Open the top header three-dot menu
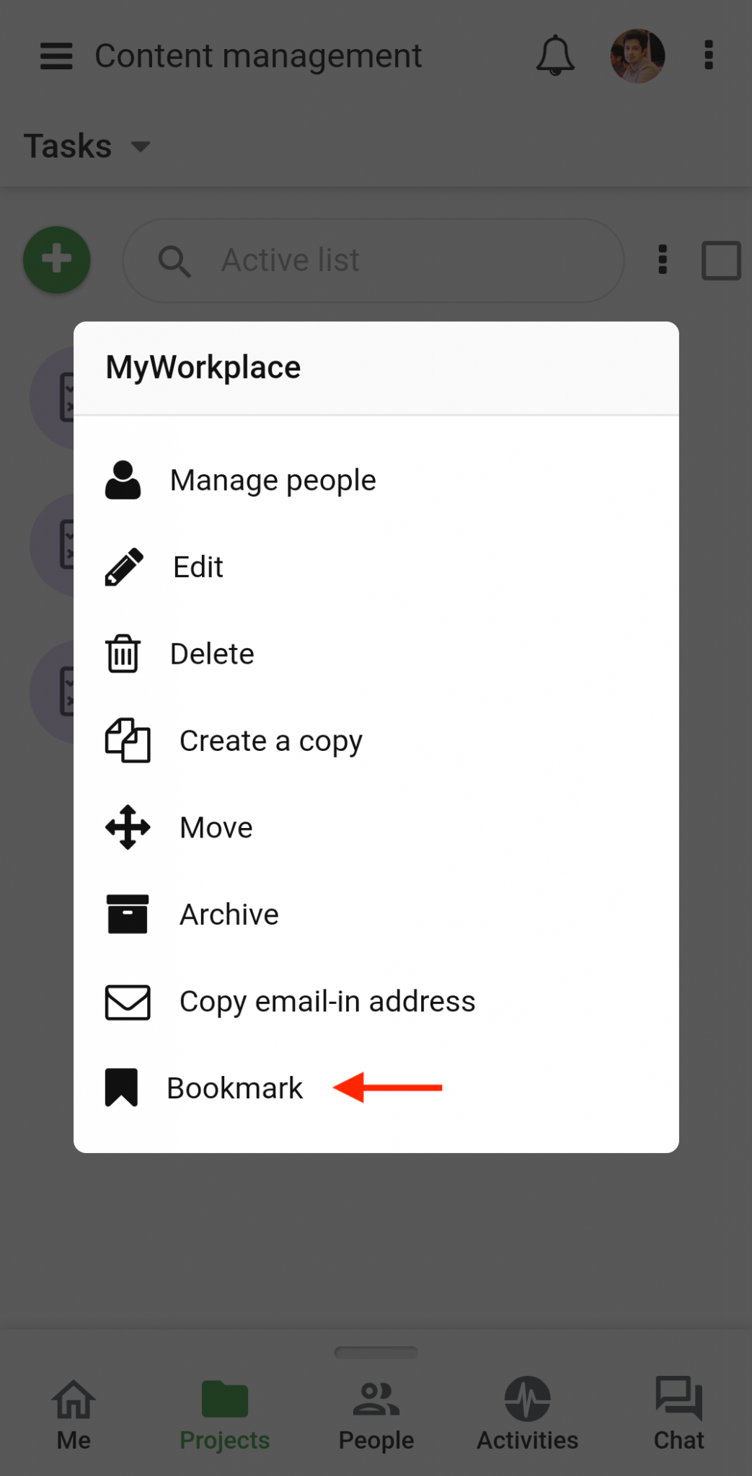 point(709,55)
